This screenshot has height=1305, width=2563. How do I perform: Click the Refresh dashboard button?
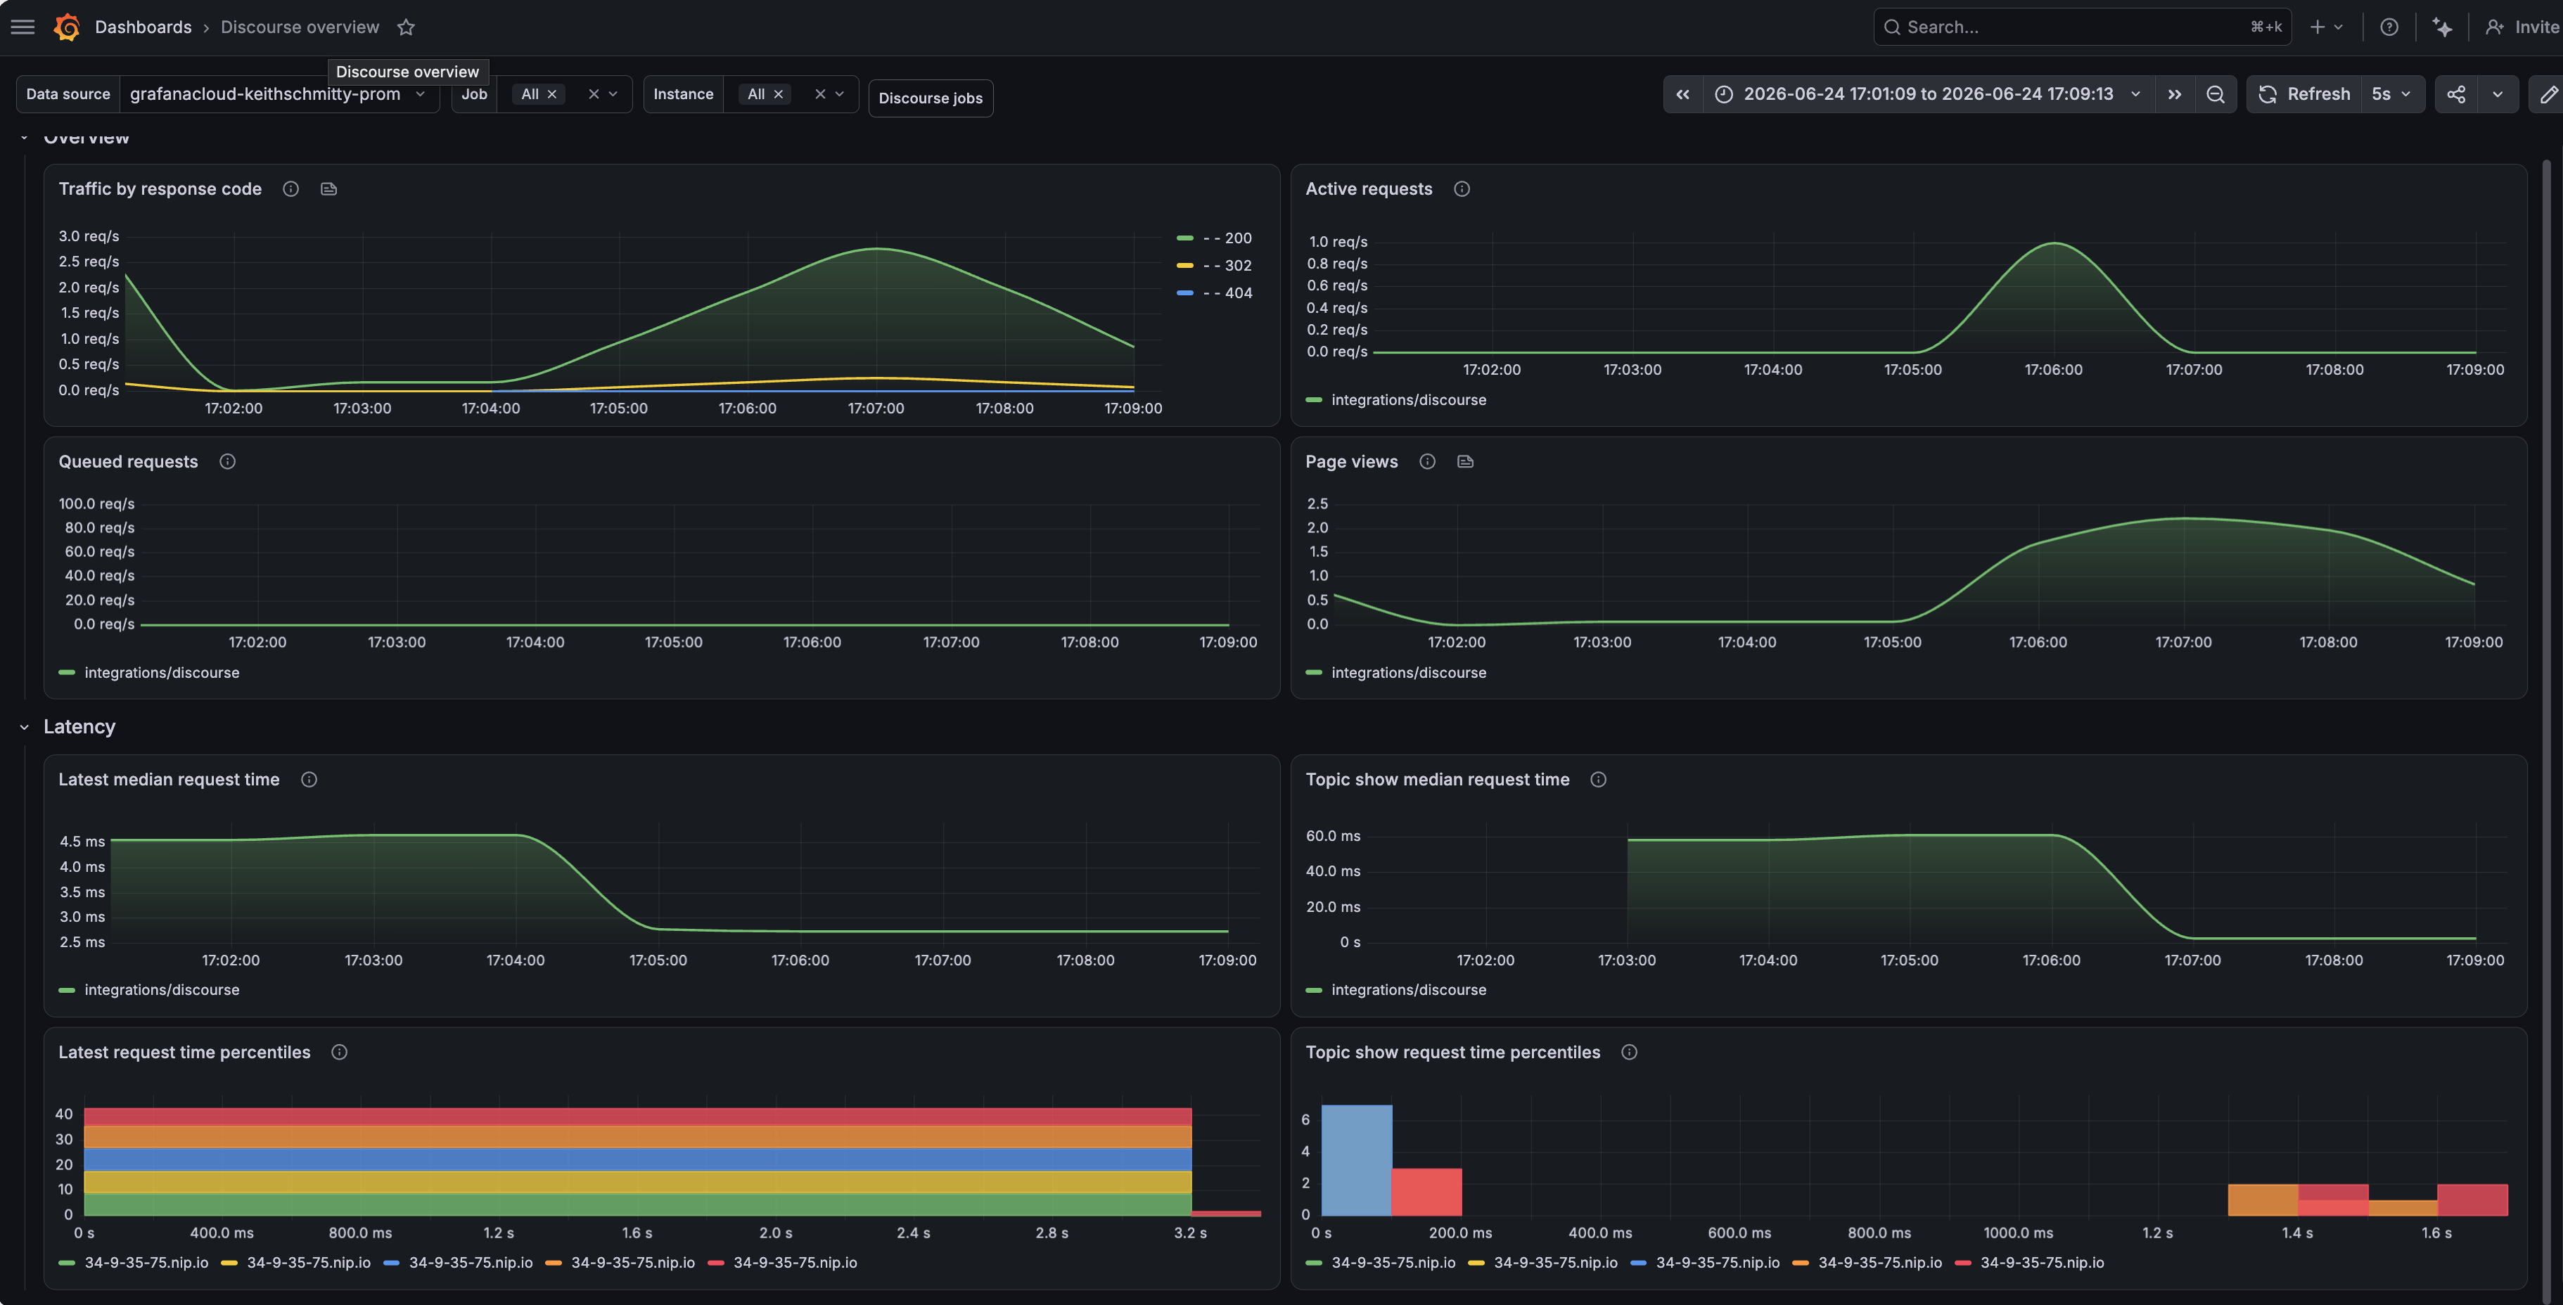click(x=2304, y=94)
